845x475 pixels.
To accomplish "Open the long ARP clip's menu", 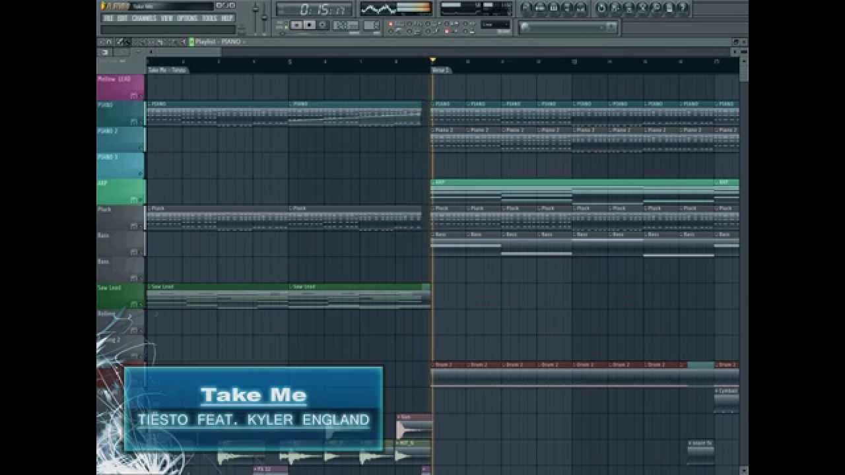I will (434, 182).
